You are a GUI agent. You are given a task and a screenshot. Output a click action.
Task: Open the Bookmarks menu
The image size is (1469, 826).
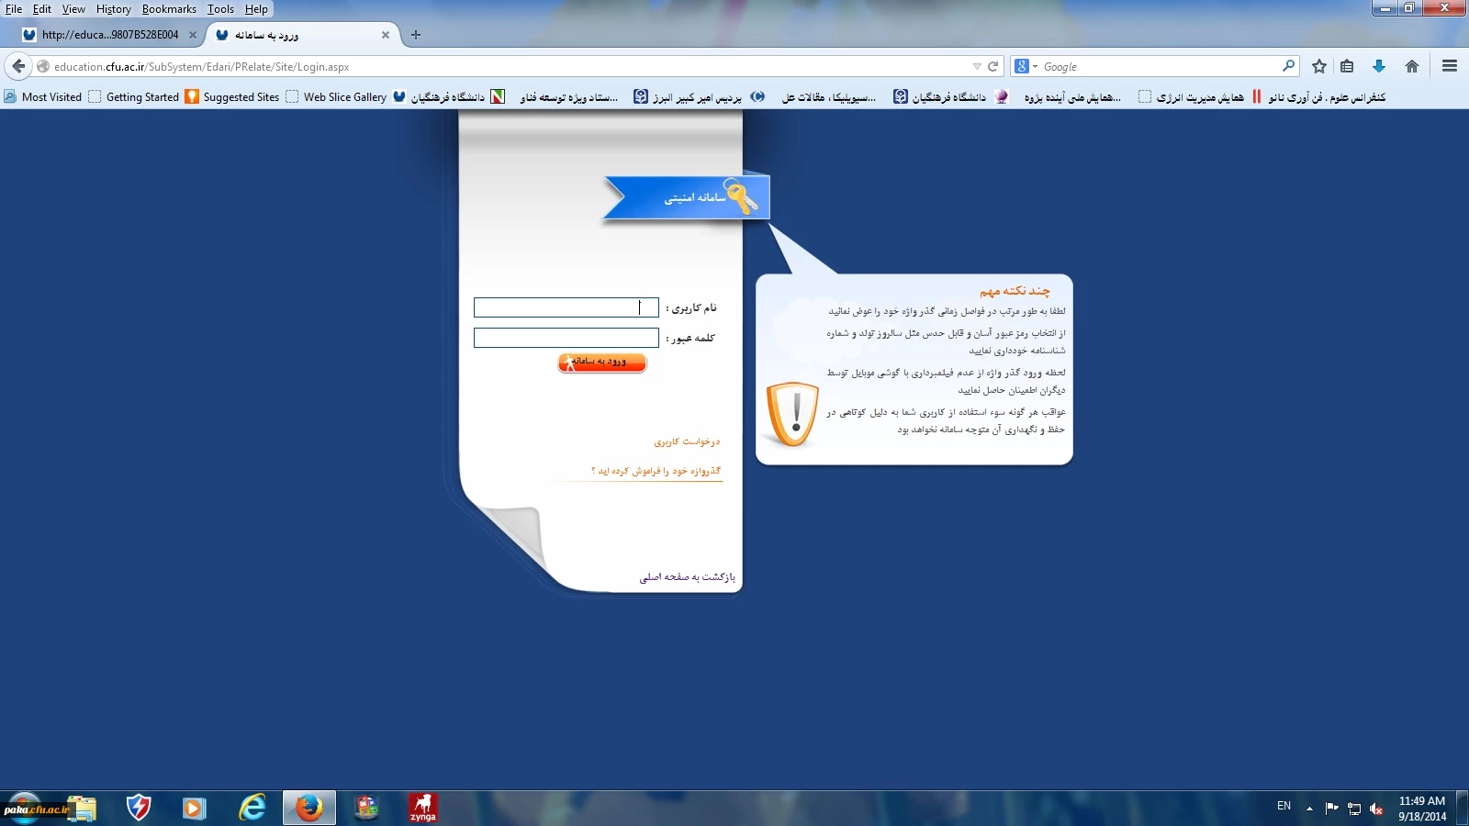coord(169,9)
